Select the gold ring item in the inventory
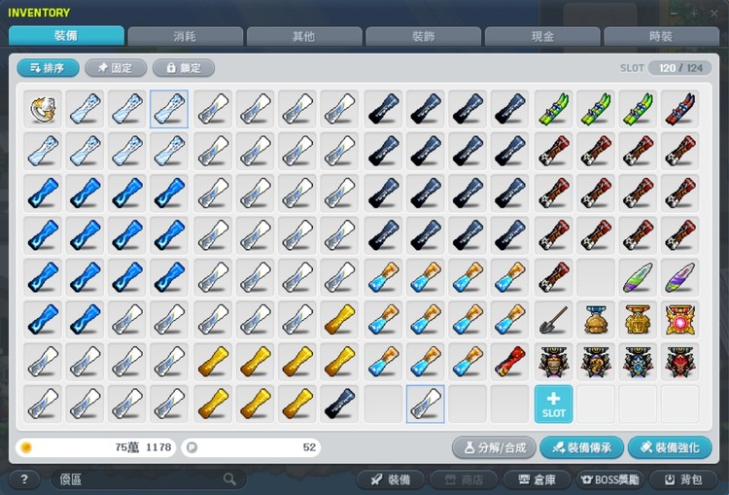The image size is (729, 495). [x=43, y=109]
